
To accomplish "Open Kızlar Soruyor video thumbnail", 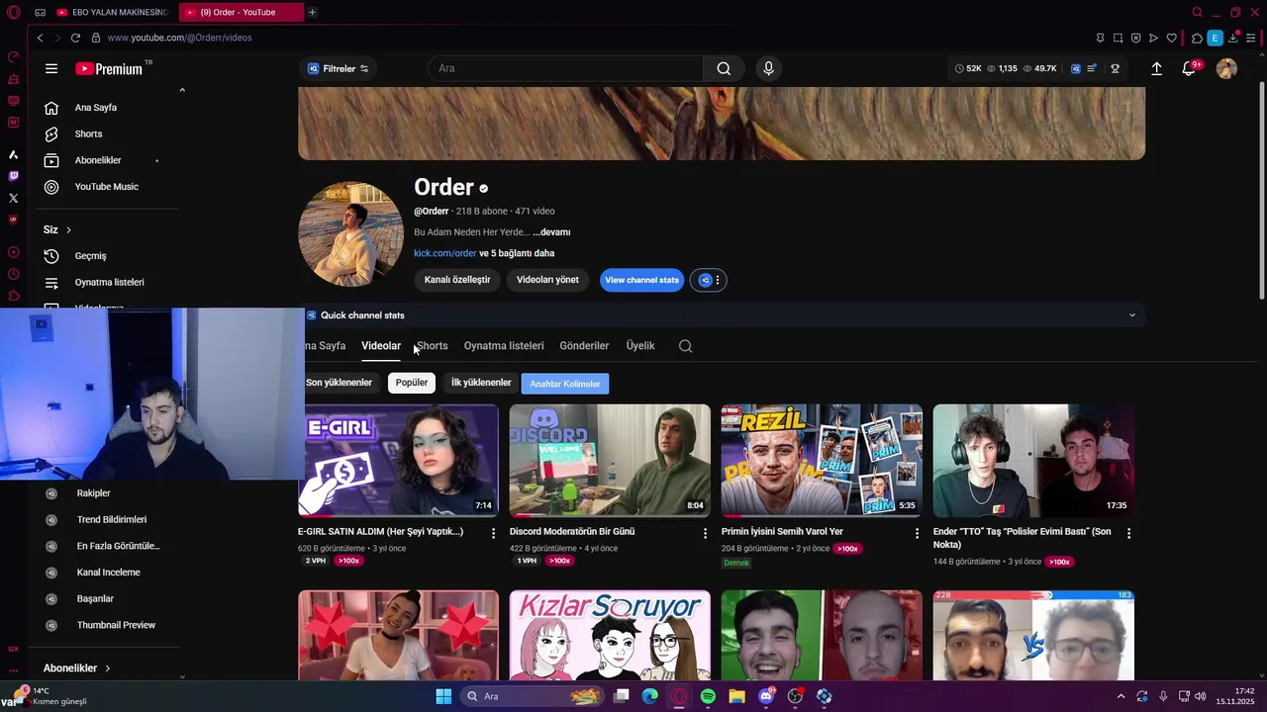I will pyautogui.click(x=610, y=635).
